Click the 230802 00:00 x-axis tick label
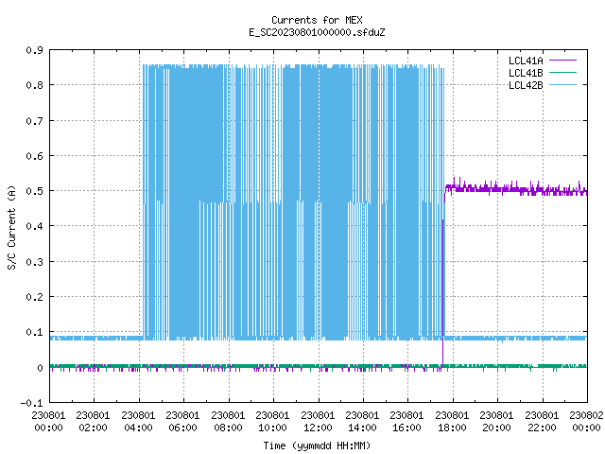Image resolution: width=605 pixels, height=454 pixels. click(586, 422)
